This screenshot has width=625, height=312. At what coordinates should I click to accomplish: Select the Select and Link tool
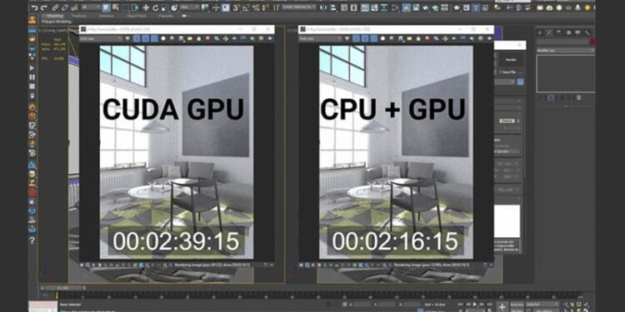55,7
